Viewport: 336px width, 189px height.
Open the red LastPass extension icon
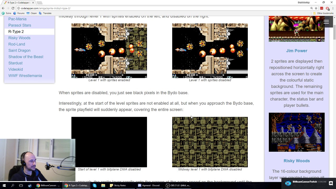322,8
